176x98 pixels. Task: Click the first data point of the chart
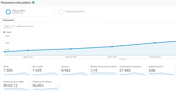pyautogui.click(x=4, y=52)
